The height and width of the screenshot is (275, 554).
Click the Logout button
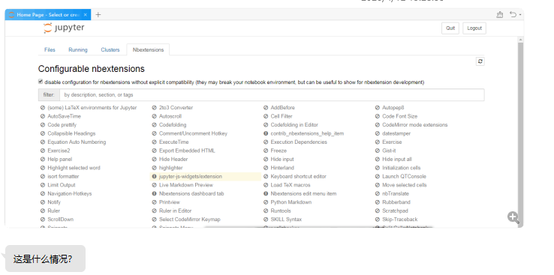[x=474, y=28]
